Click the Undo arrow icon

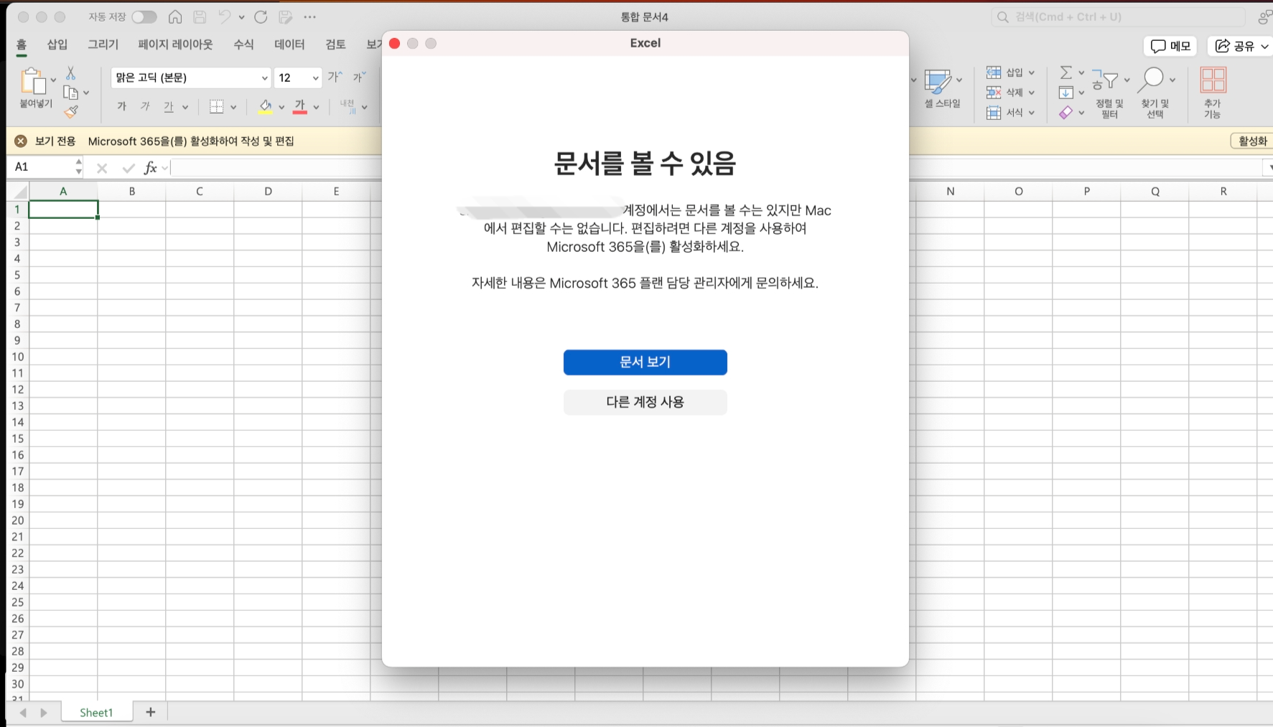coord(225,17)
